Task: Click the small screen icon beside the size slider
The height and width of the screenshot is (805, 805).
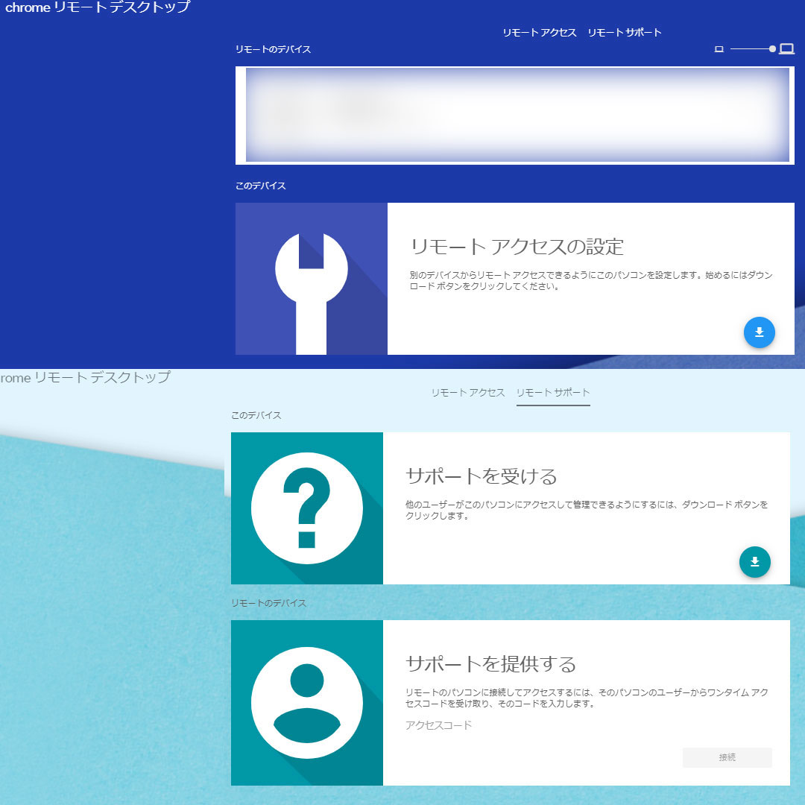Action: [x=719, y=49]
